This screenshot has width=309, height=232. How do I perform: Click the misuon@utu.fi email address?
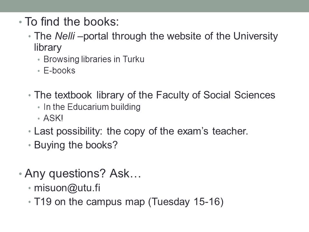[x=67, y=188]
